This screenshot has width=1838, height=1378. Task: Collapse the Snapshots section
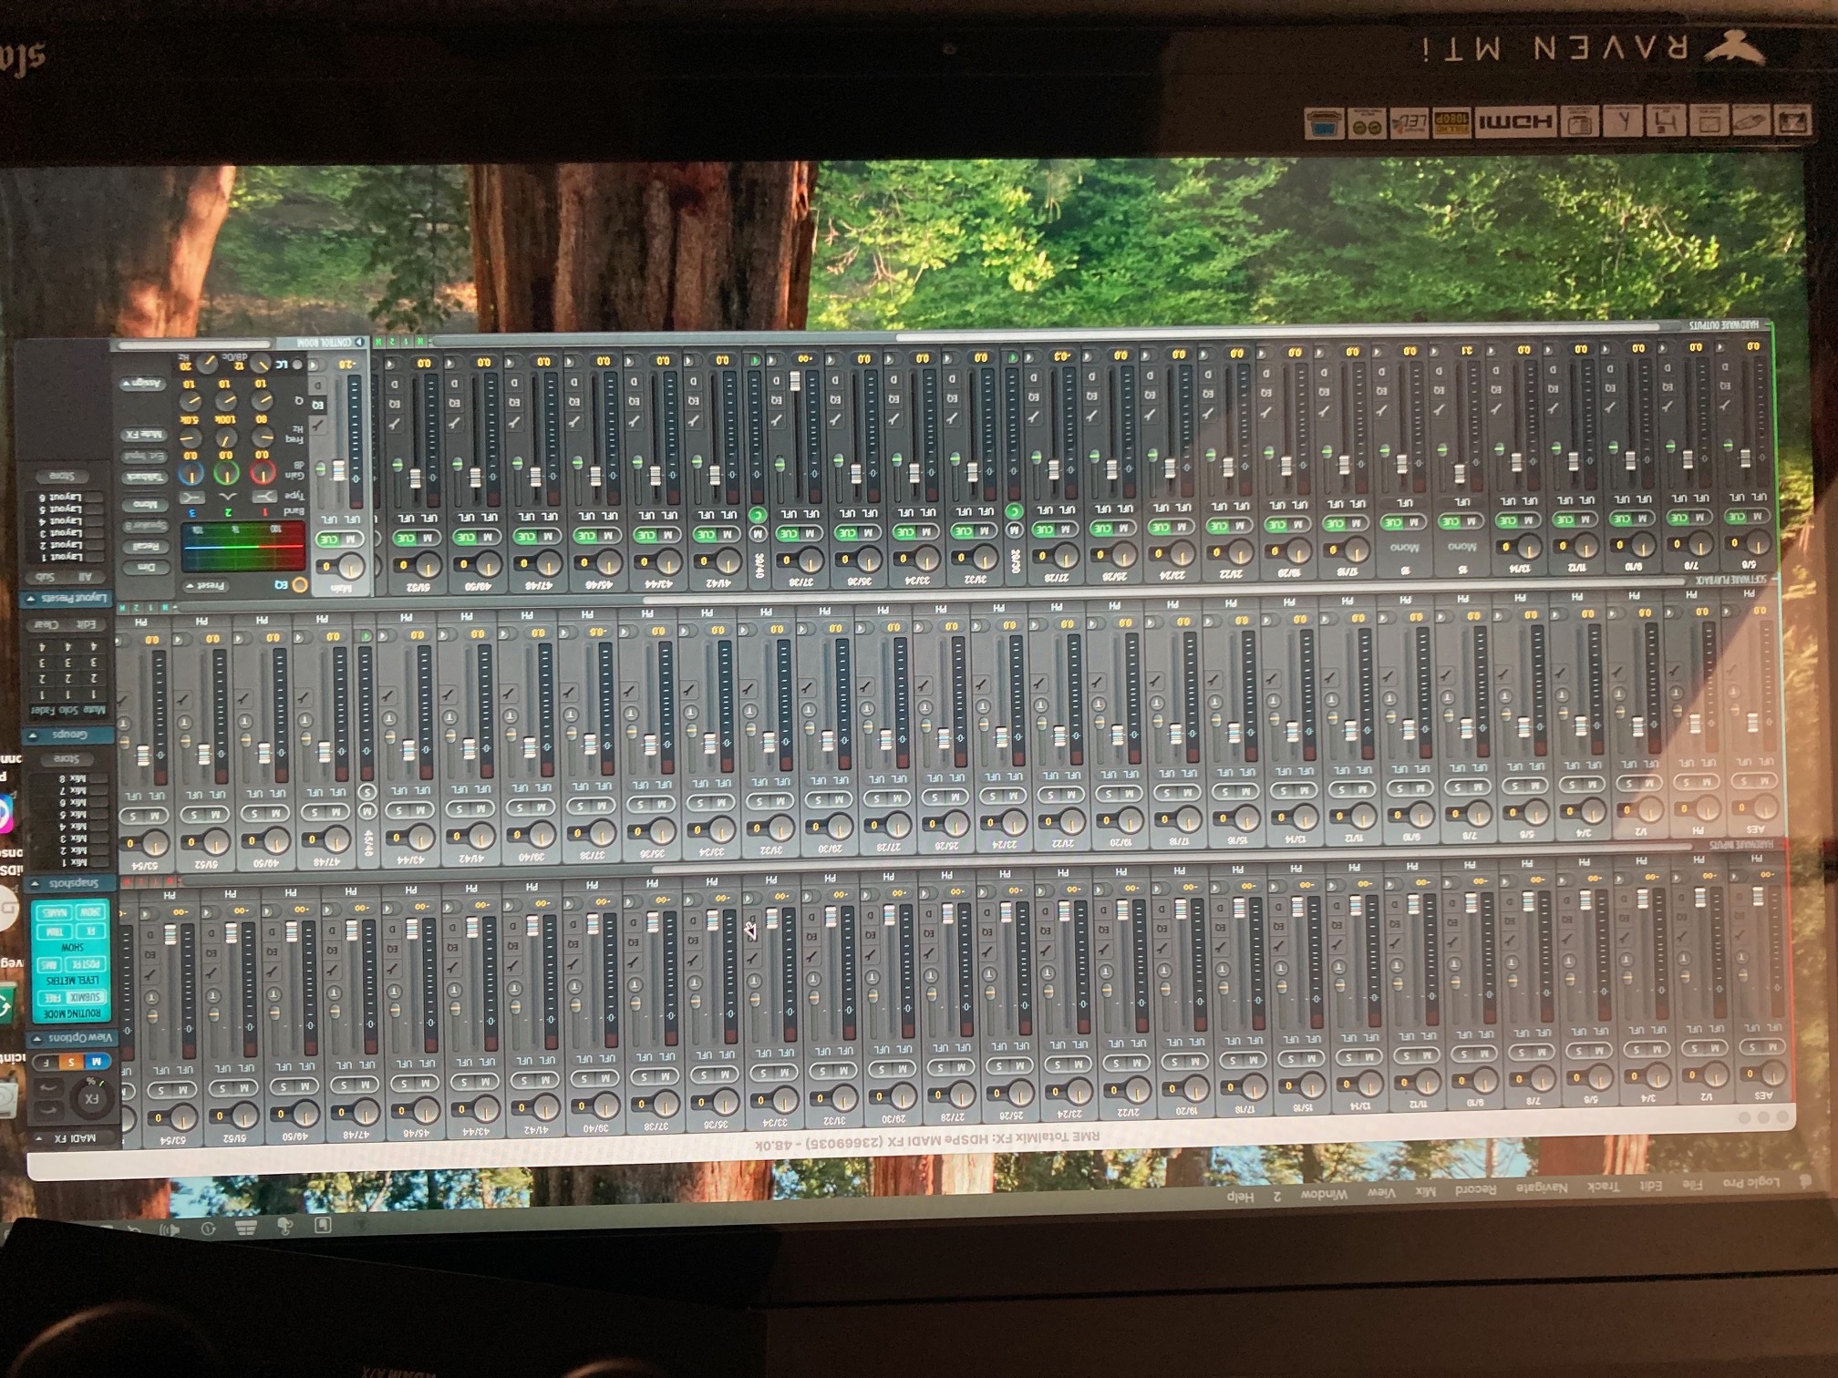(35, 883)
